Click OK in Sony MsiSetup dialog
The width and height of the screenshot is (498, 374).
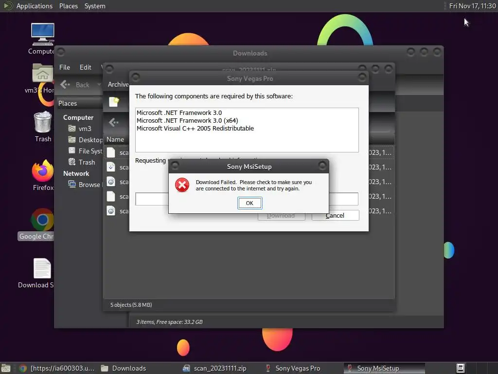[249, 203]
